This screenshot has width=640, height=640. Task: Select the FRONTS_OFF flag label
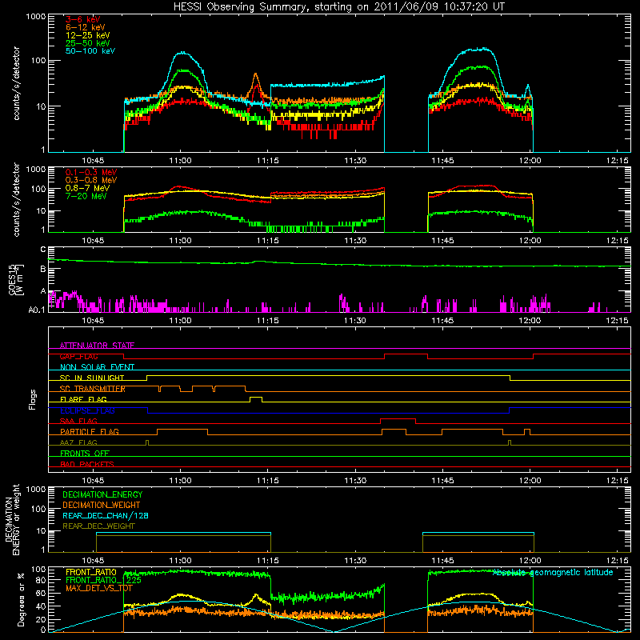(85, 454)
